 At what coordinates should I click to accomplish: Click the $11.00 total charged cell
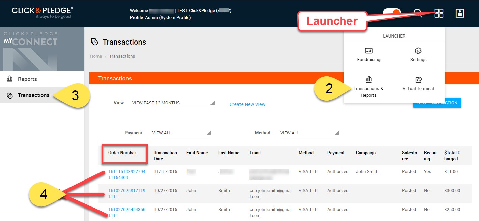click(451, 171)
